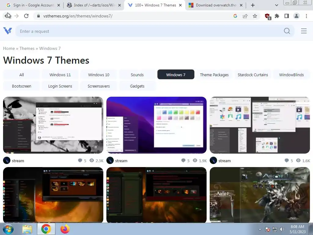Expand the tab search chevron
The width and height of the screenshot is (313, 235).
point(276,5)
